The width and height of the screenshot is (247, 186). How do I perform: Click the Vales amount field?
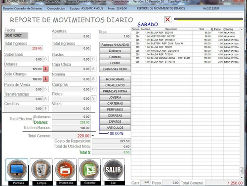coord(71,109)
